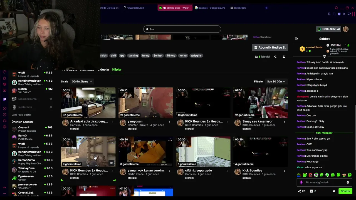Open the Son 30 Gün filter dropdown
The height and width of the screenshot is (200, 356).
coord(276,81)
